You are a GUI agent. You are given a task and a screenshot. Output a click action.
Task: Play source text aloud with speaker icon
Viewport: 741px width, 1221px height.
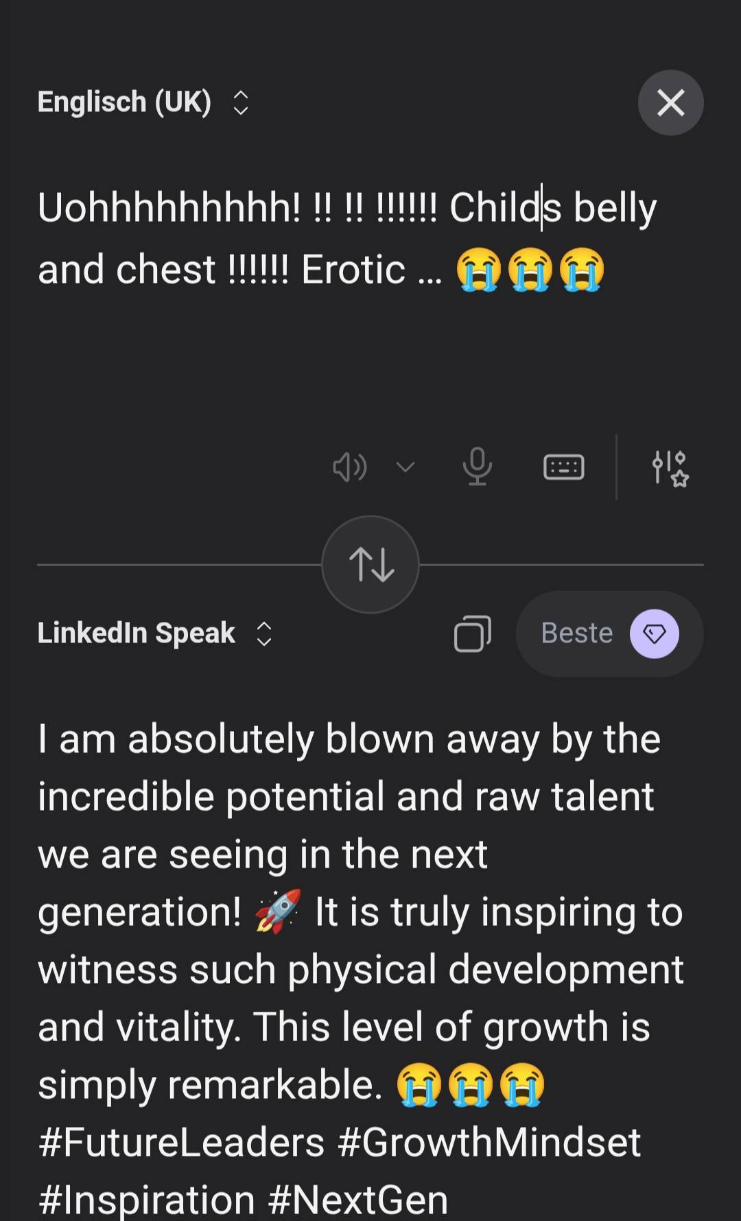click(x=349, y=467)
